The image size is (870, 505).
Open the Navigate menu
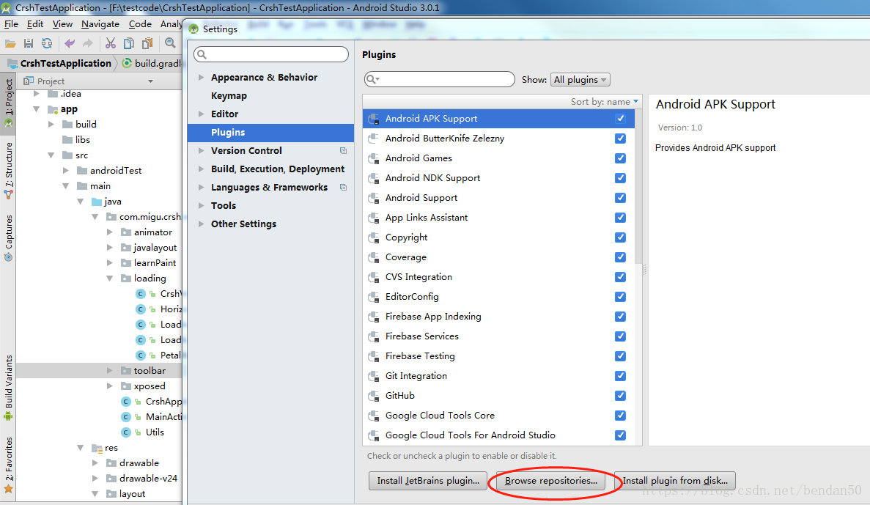100,24
